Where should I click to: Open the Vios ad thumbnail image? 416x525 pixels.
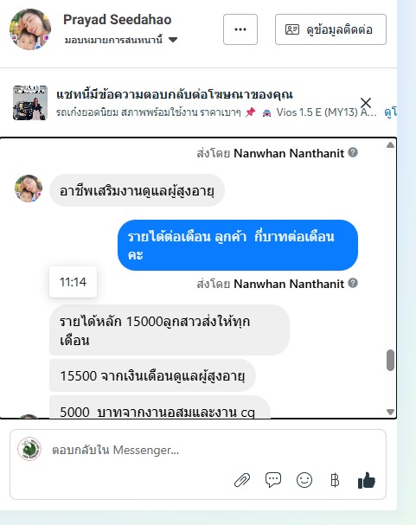(30, 103)
